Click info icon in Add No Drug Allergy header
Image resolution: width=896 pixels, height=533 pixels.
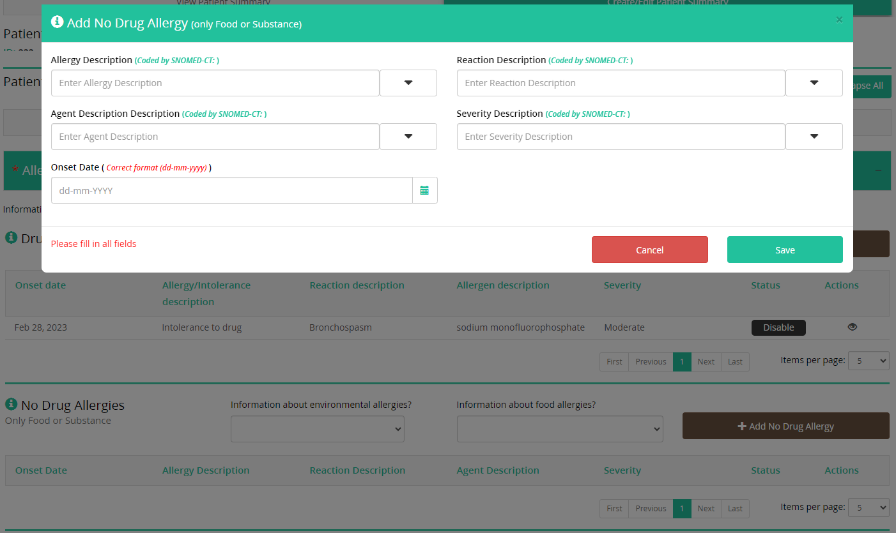tap(57, 22)
